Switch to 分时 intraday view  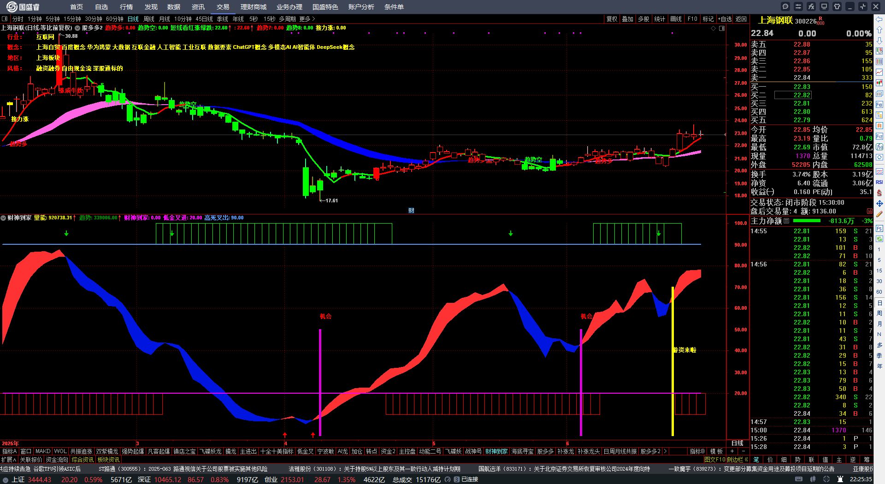[18, 19]
